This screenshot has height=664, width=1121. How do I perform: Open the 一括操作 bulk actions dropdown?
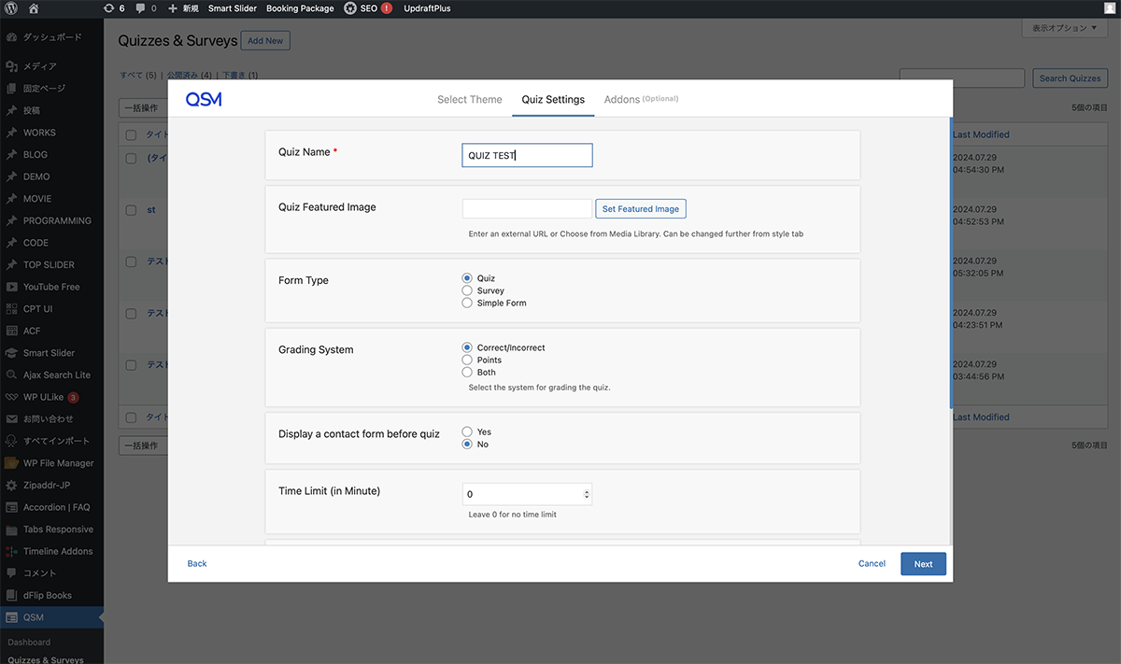142,107
